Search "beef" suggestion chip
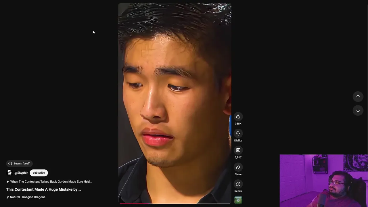Screen dimensions: 368x207 pos(19,164)
